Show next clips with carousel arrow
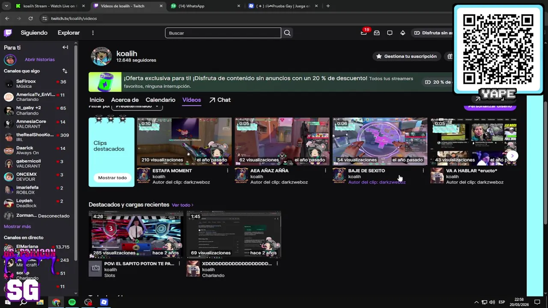The height and width of the screenshot is (308, 548). 512,156
